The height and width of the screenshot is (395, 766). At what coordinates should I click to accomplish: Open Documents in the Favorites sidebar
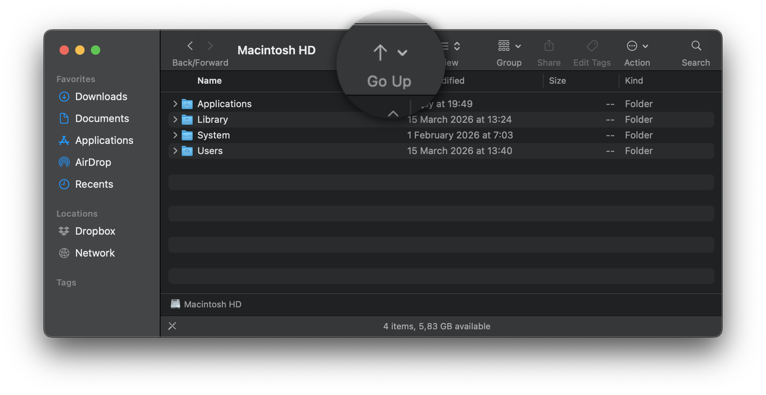tap(102, 118)
